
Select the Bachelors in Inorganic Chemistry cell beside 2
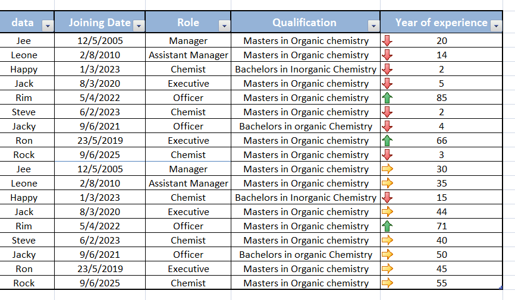(306, 70)
